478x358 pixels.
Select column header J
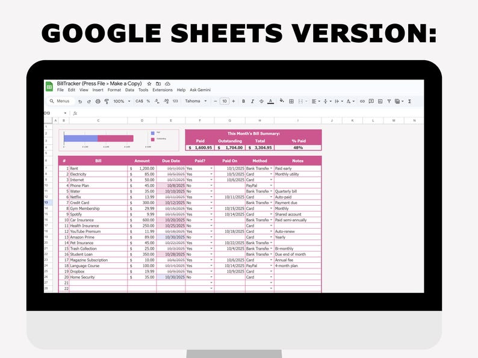[332, 121]
